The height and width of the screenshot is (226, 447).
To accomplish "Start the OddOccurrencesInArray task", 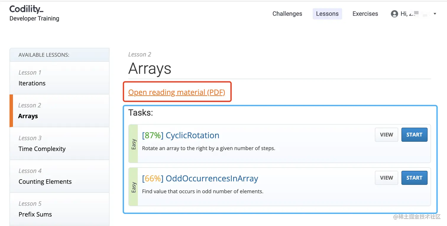I will (x=414, y=178).
